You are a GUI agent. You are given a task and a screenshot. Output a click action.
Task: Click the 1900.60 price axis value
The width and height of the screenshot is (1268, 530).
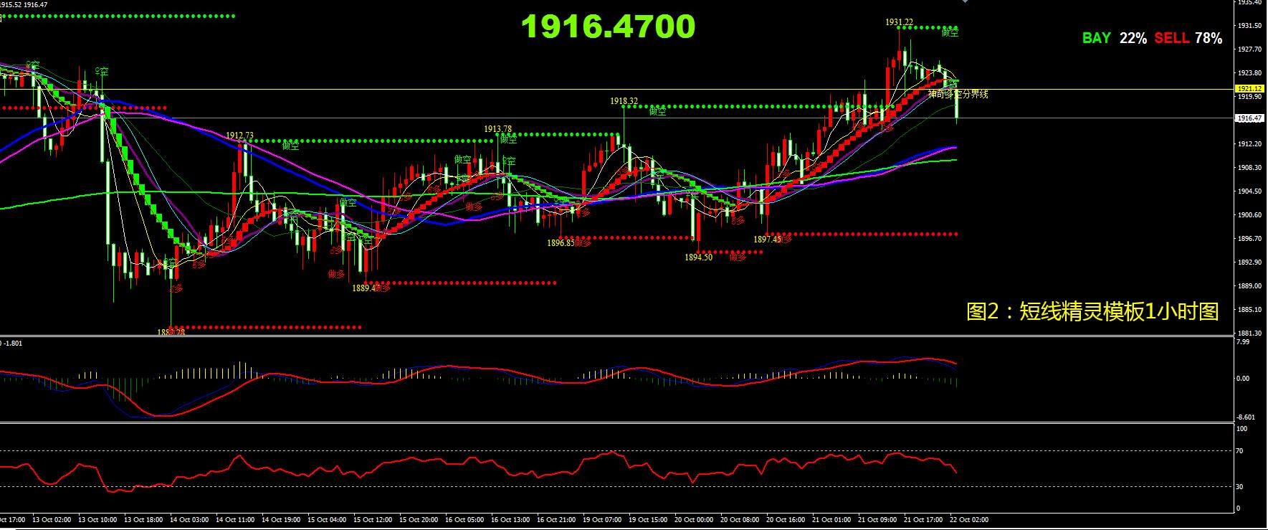(x=1249, y=215)
